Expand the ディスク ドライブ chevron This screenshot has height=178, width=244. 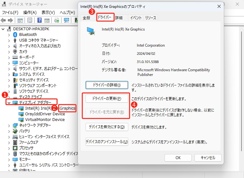(9, 97)
